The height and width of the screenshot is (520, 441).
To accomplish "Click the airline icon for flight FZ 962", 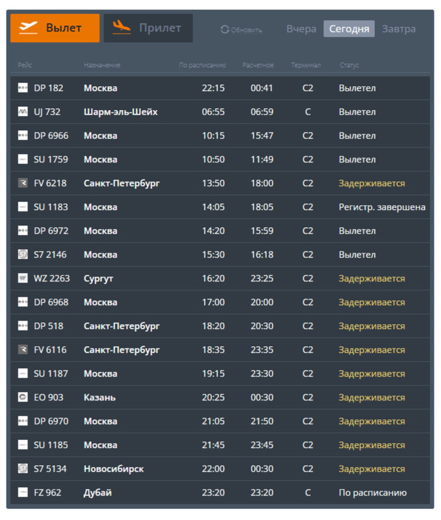I will [23, 492].
